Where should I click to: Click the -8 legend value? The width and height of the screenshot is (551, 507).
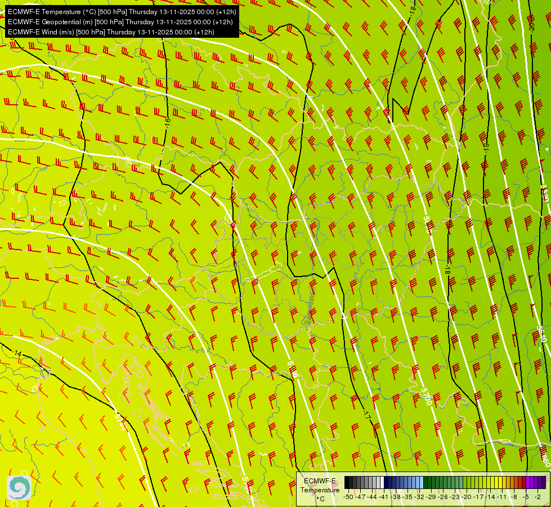514,497
